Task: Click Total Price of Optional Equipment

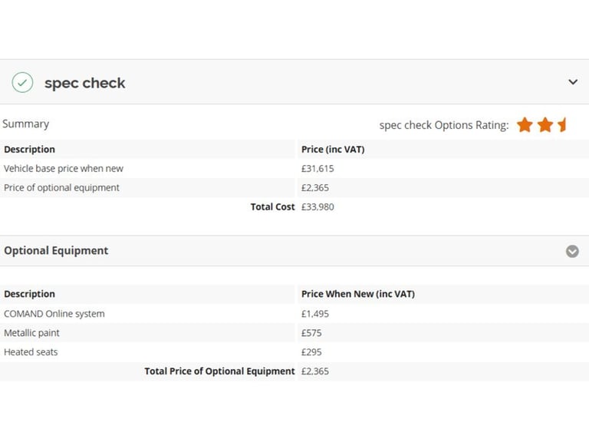Action: [220, 371]
